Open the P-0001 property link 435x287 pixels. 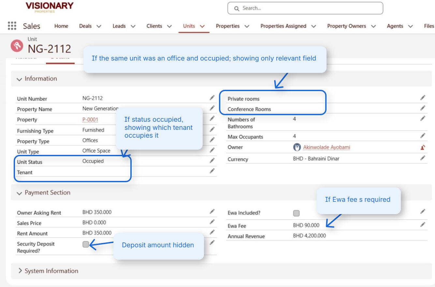90,119
